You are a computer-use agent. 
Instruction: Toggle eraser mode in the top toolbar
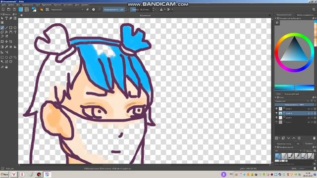pos(87,9)
